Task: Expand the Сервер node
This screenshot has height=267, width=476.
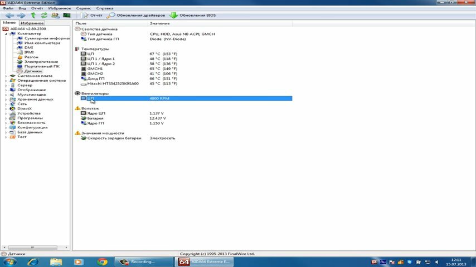Action: click(6, 85)
